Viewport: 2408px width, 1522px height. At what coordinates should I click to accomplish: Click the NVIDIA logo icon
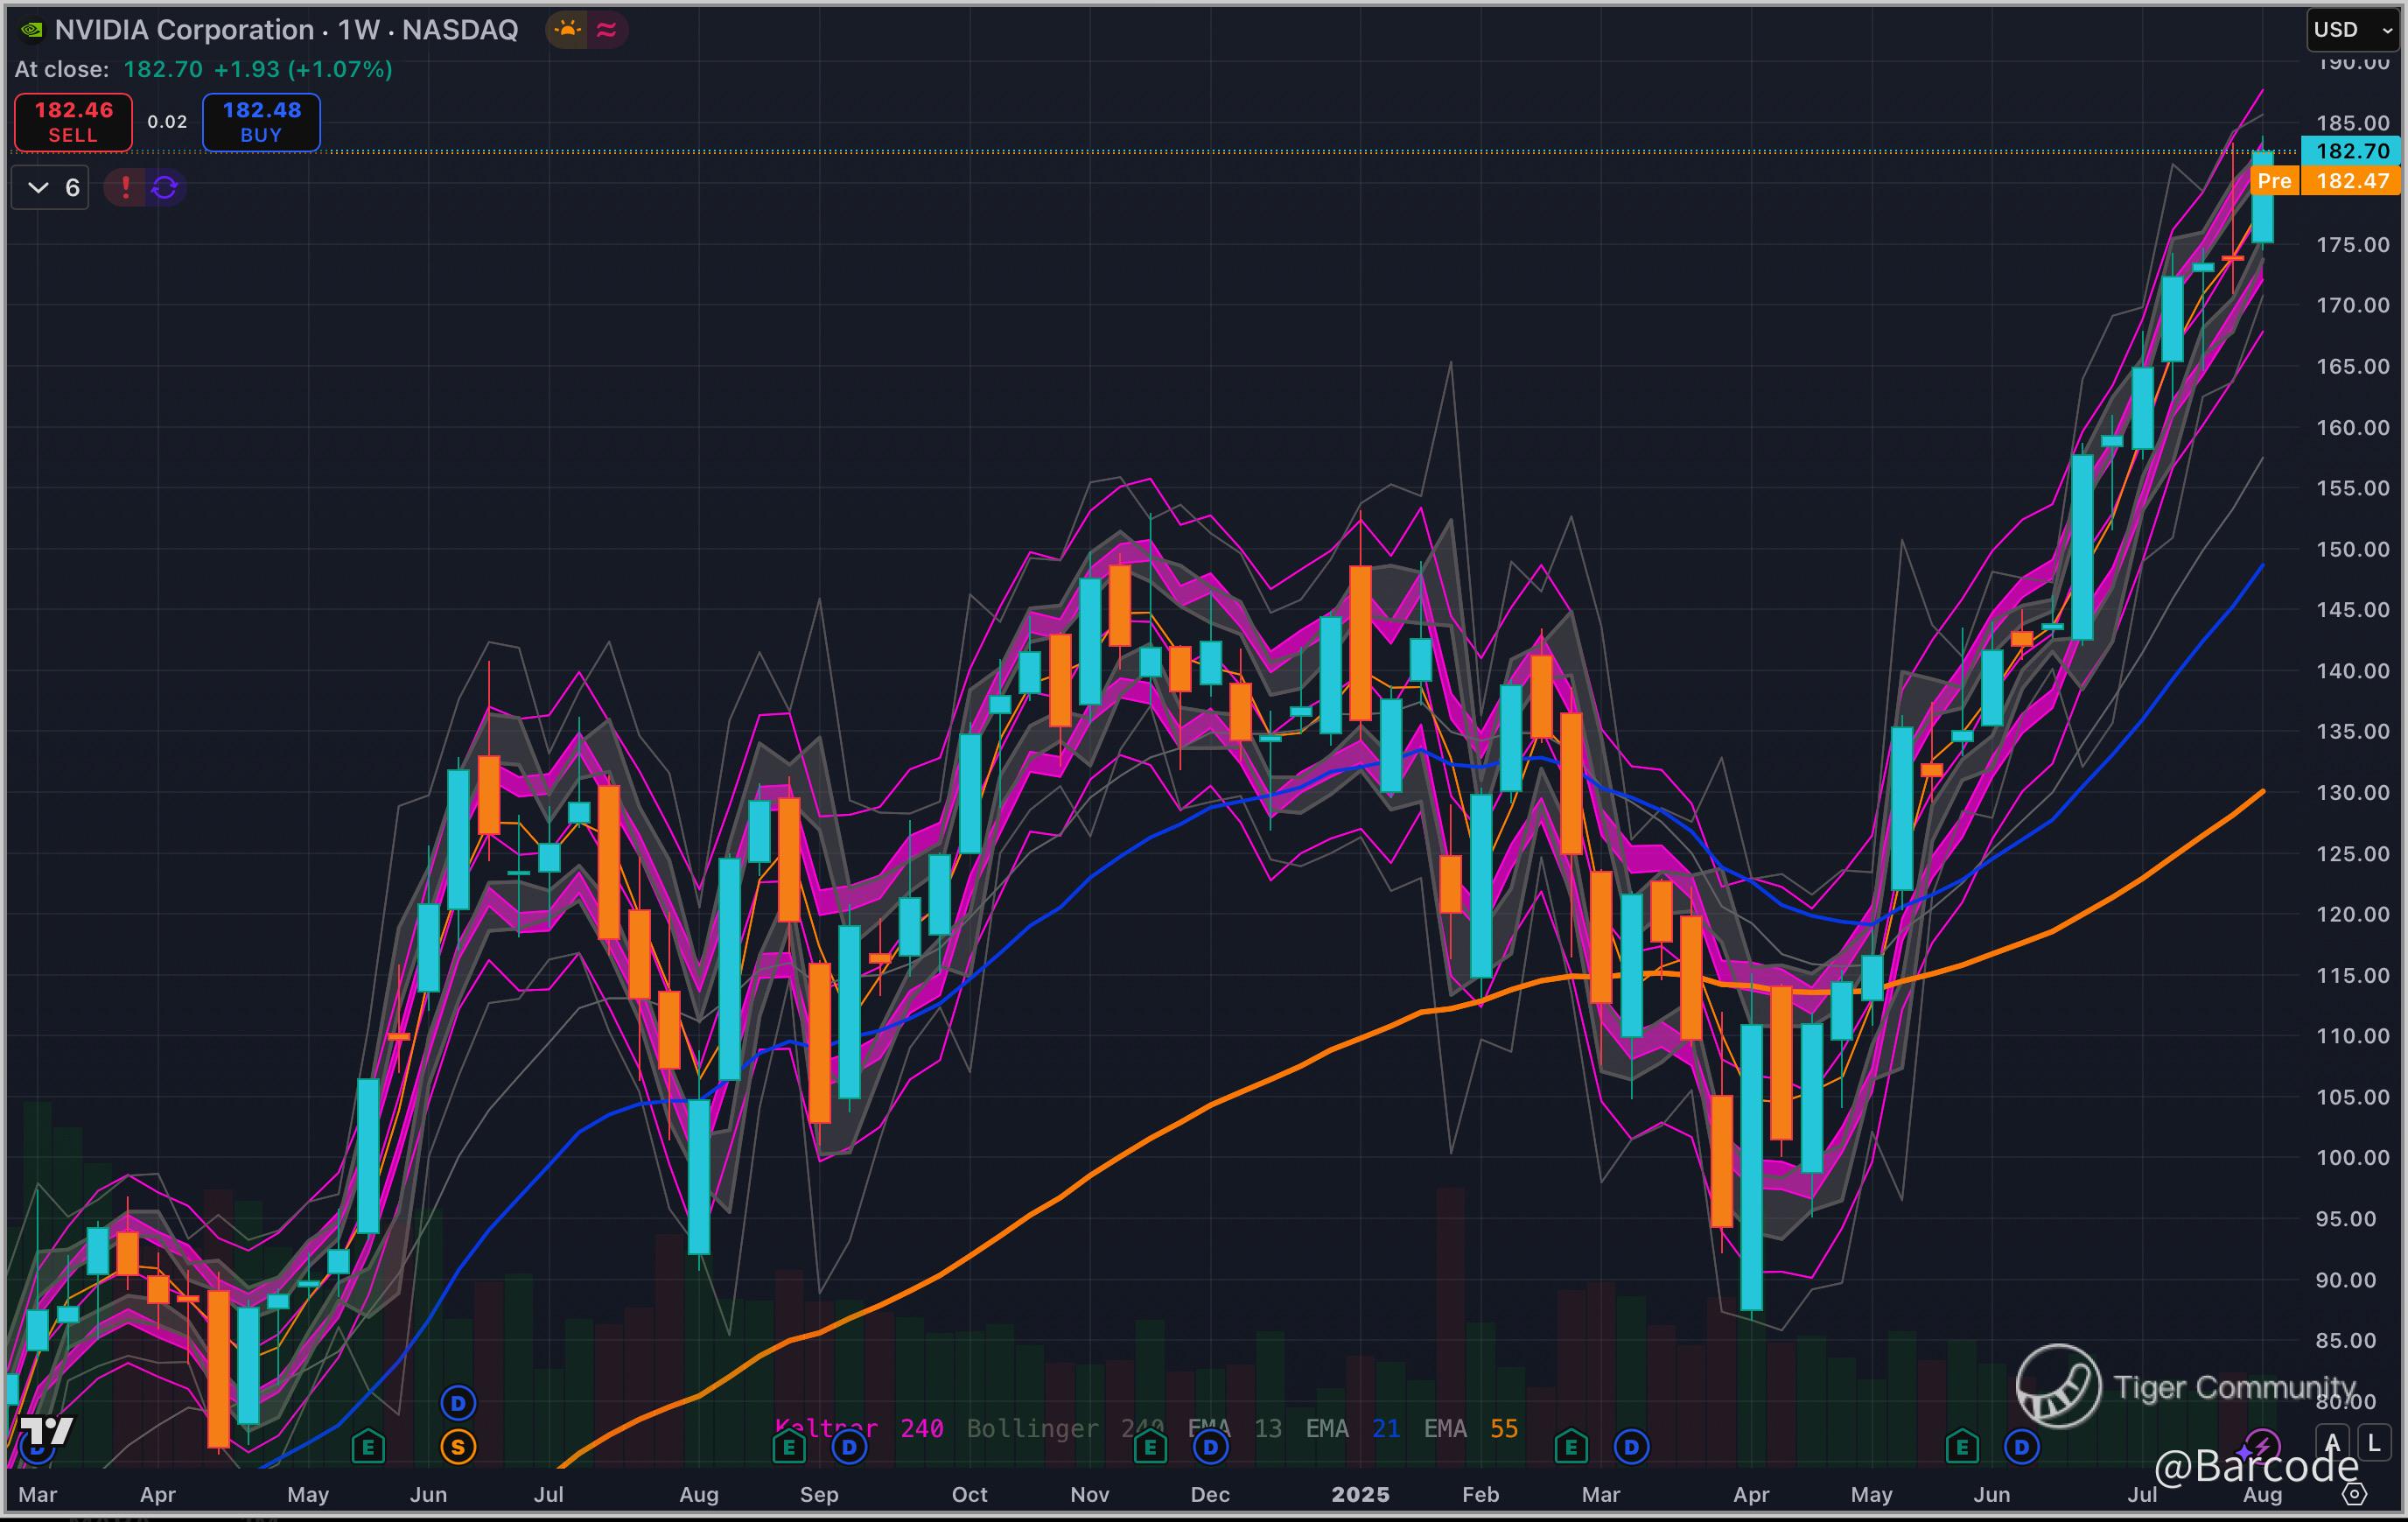coord(32,30)
